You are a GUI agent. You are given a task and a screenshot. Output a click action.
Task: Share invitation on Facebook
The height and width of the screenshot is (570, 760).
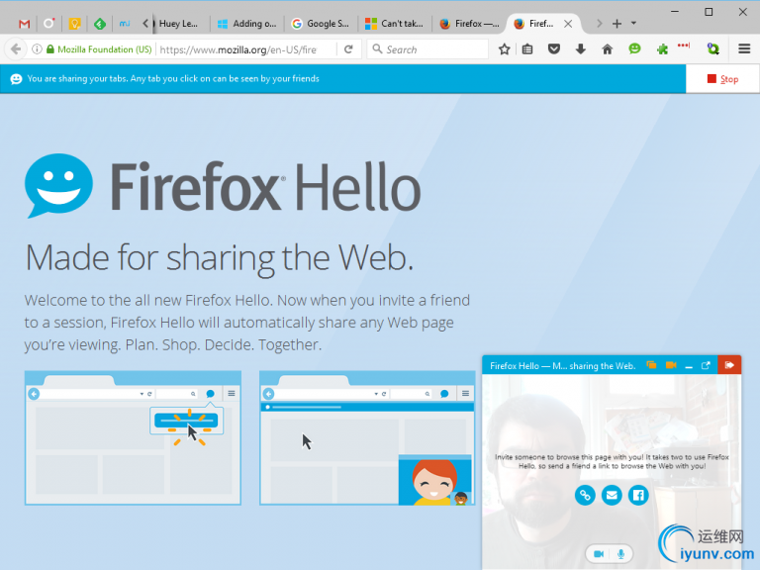click(x=638, y=496)
